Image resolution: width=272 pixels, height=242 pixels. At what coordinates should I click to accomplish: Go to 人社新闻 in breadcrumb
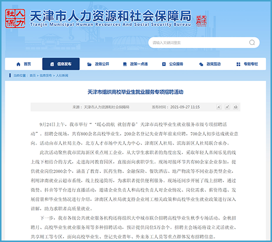tap(62, 76)
